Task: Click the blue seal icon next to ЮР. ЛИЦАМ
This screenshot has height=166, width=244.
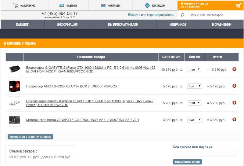Action: point(147,6)
